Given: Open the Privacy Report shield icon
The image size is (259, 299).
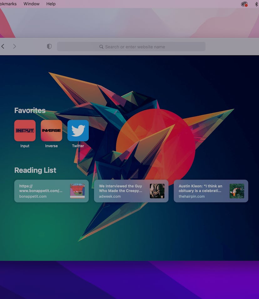Looking at the screenshot, I should (49, 47).
